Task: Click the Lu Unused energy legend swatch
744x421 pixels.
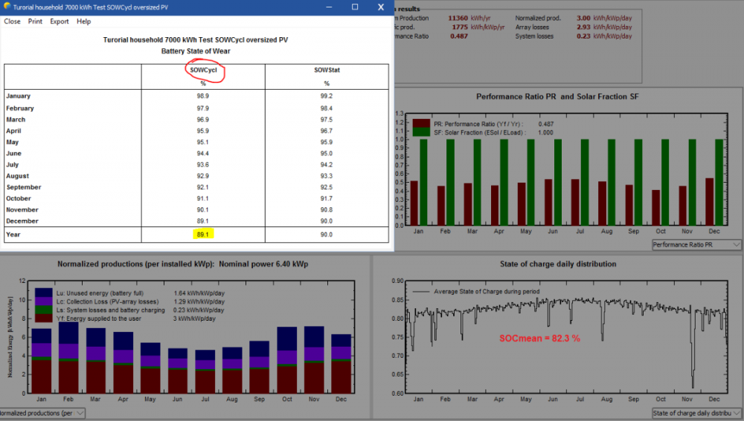Action: pyautogui.click(x=43, y=293)
